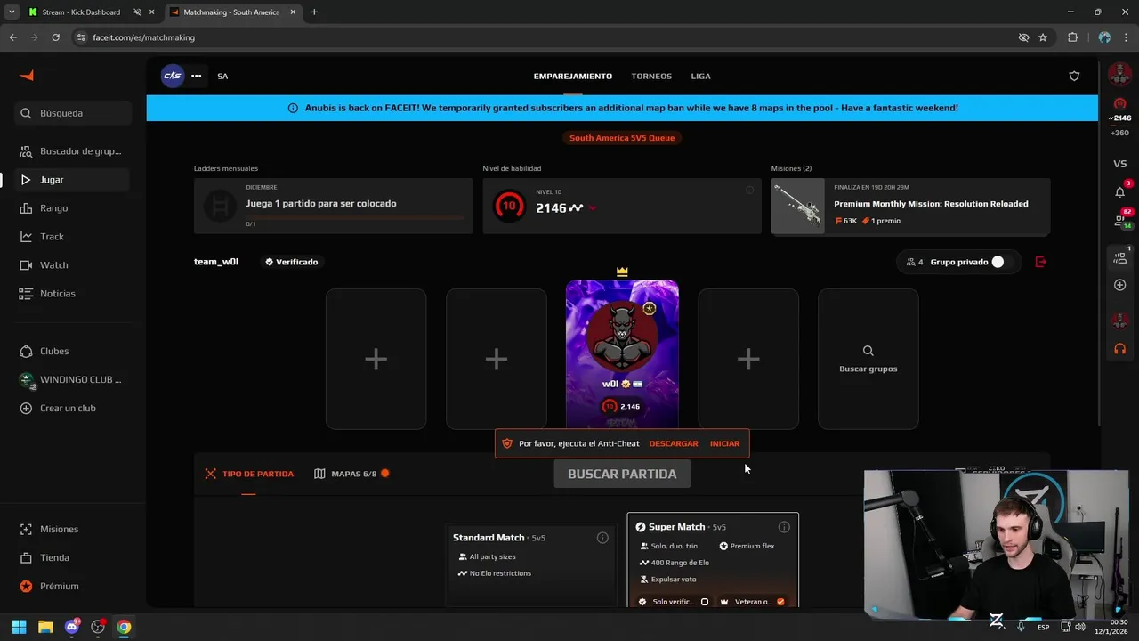
Task: Switch to the TORNEOS tab
Action: click(651, 77)
